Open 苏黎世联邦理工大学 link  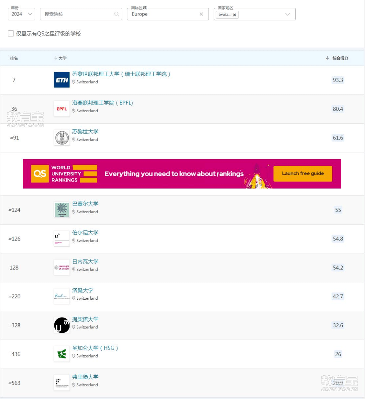tap(121, 74)
